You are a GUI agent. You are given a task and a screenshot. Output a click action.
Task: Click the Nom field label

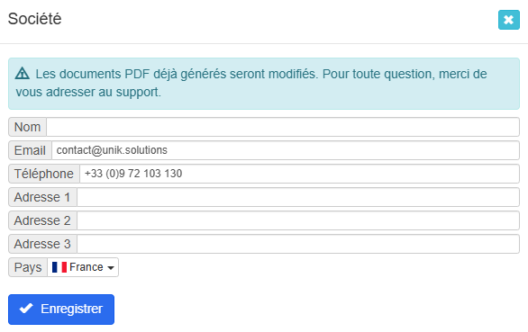click(x=27, y=127)
